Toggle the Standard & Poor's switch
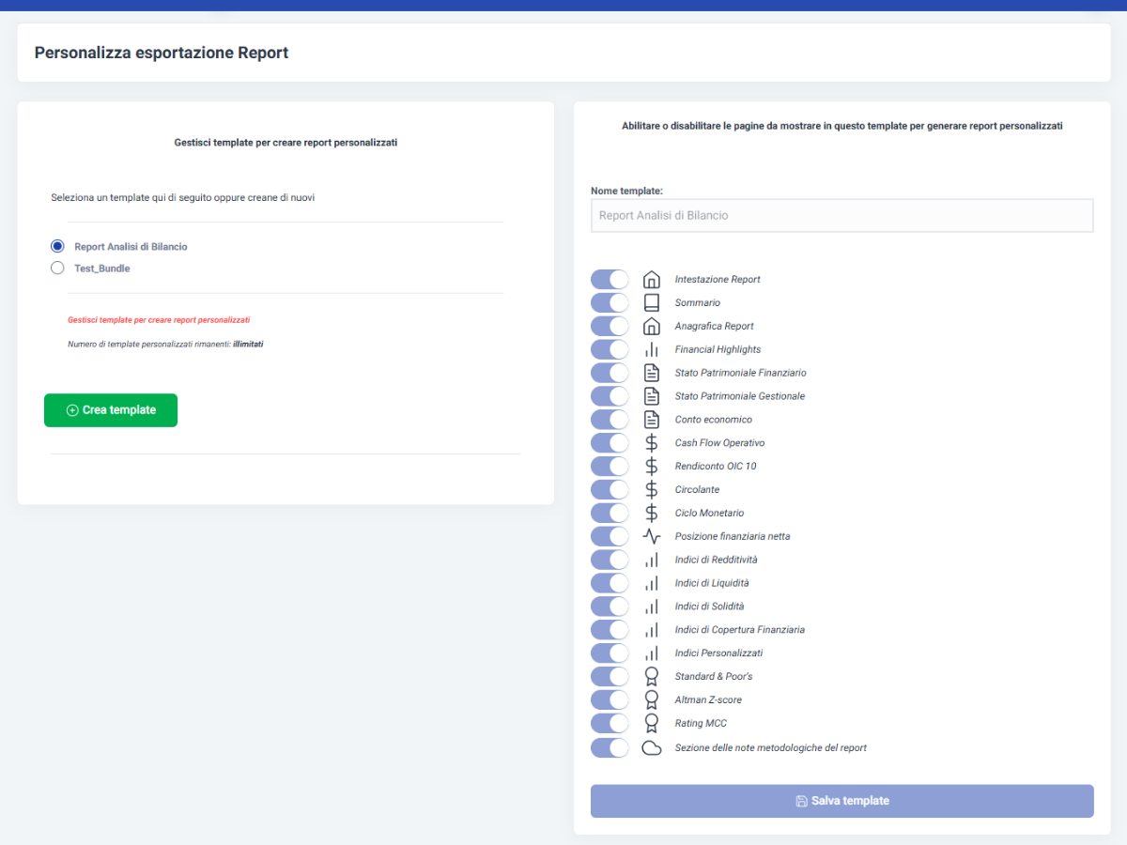 click(610, 677)
